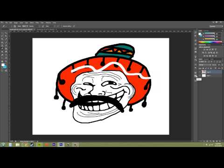Select the Zoom tool

pos(6,61)
